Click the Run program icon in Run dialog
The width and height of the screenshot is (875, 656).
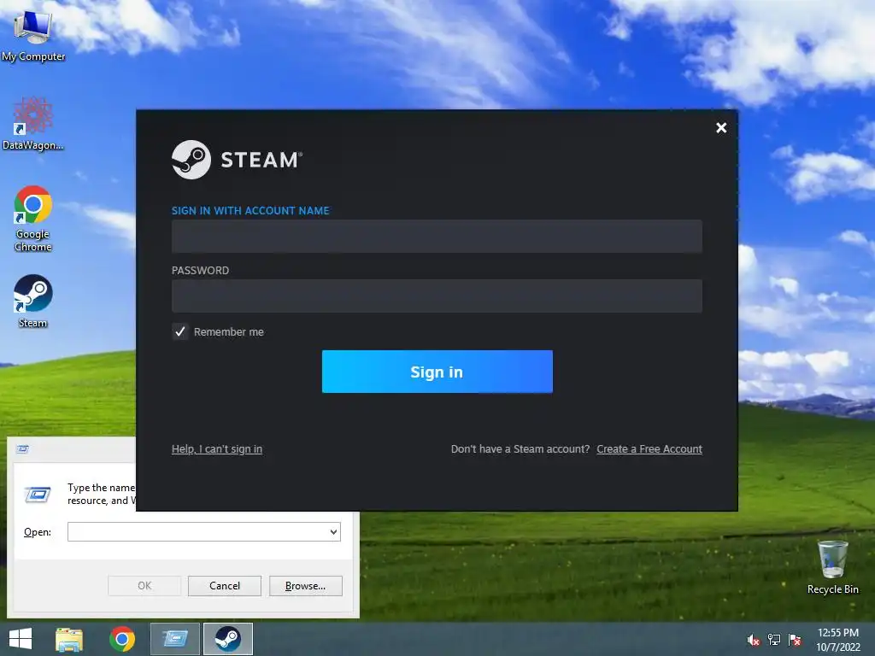[38, 495]
